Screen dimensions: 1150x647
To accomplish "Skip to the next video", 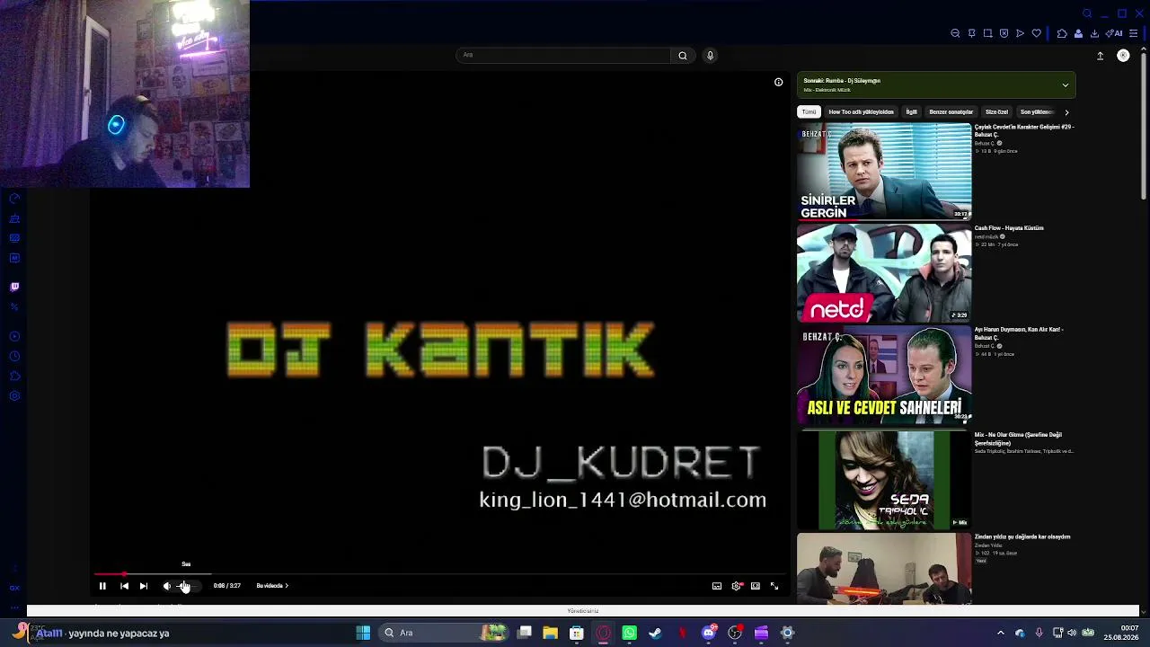I will (143, 586).
